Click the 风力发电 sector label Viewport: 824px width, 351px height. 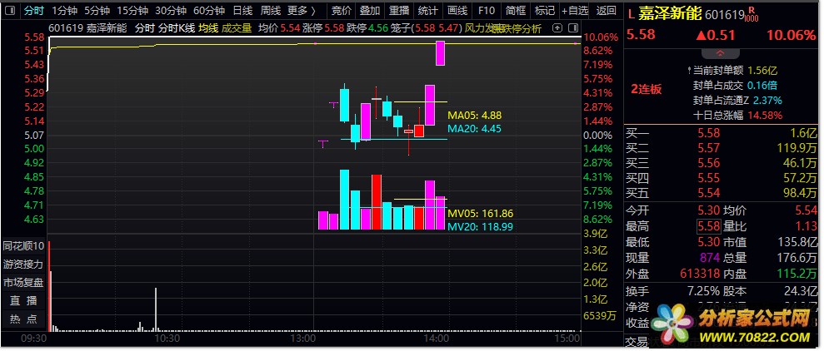pyautogui.click(x=482, y=28)
